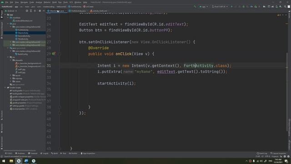
Task: Open Structure side tab on left edge
Action: click(2, 115)
